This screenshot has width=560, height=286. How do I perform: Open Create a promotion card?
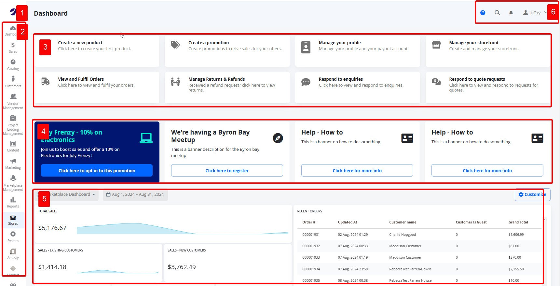click(227, 50)
